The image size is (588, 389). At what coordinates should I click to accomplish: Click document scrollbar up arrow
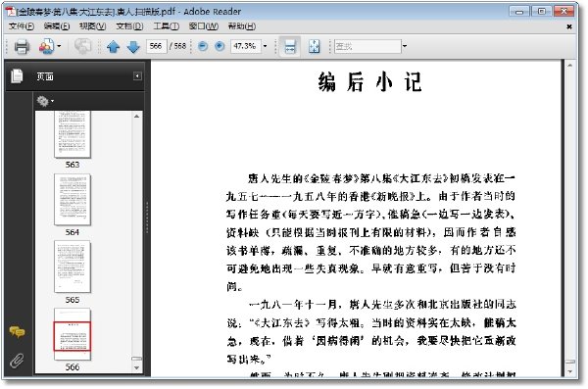tap(569, 66)
